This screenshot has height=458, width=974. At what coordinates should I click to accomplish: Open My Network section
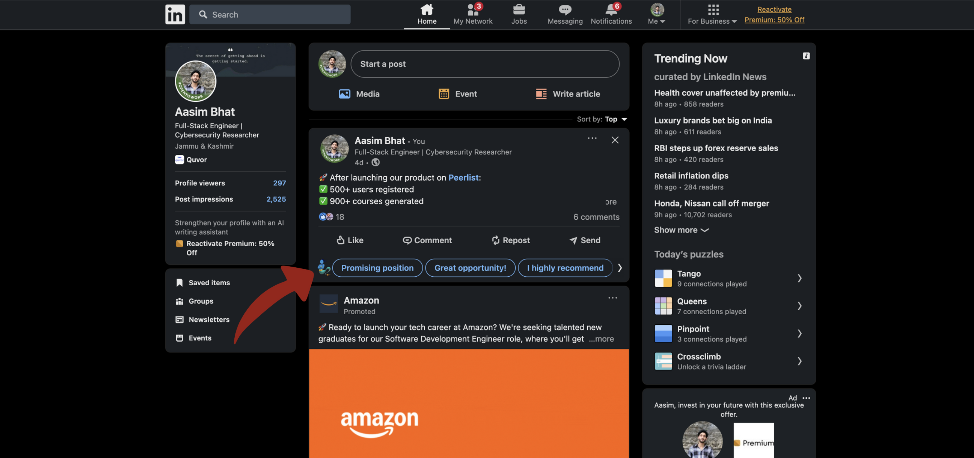click(x=473, y=14)
